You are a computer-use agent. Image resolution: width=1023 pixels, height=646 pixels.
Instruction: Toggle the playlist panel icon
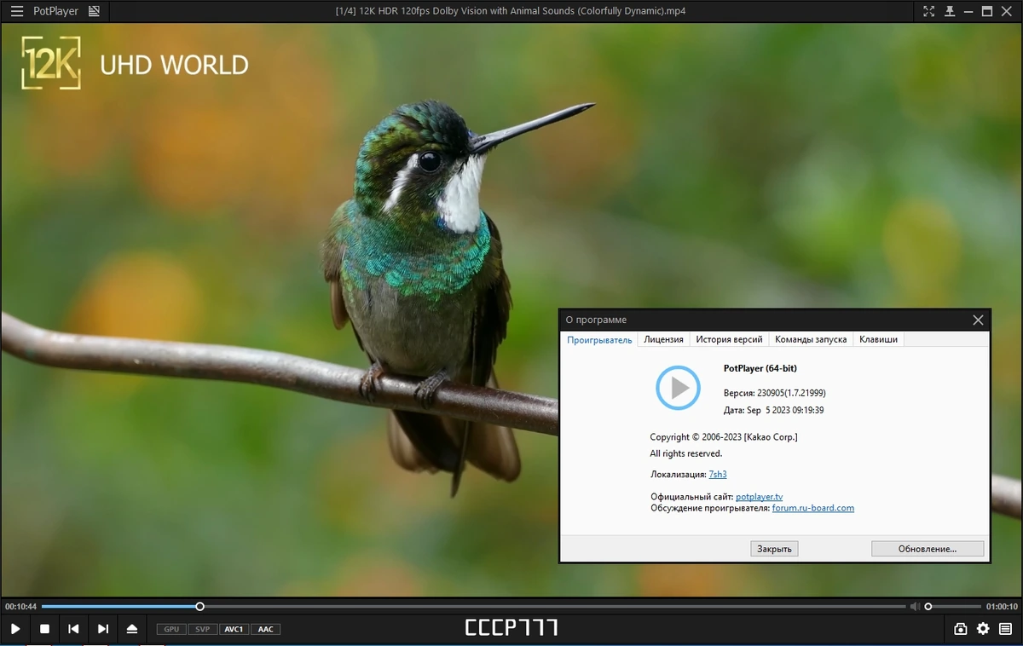pos(1006,629)
